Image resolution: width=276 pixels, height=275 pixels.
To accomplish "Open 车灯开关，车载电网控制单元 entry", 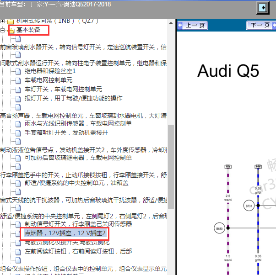I will (63, 89).
